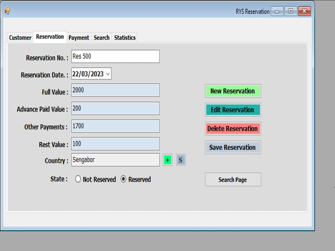The width and height of the screenshot is (335, 251).
Task: Select the Not Reserved radio button
Action: (x=78, y=179)
